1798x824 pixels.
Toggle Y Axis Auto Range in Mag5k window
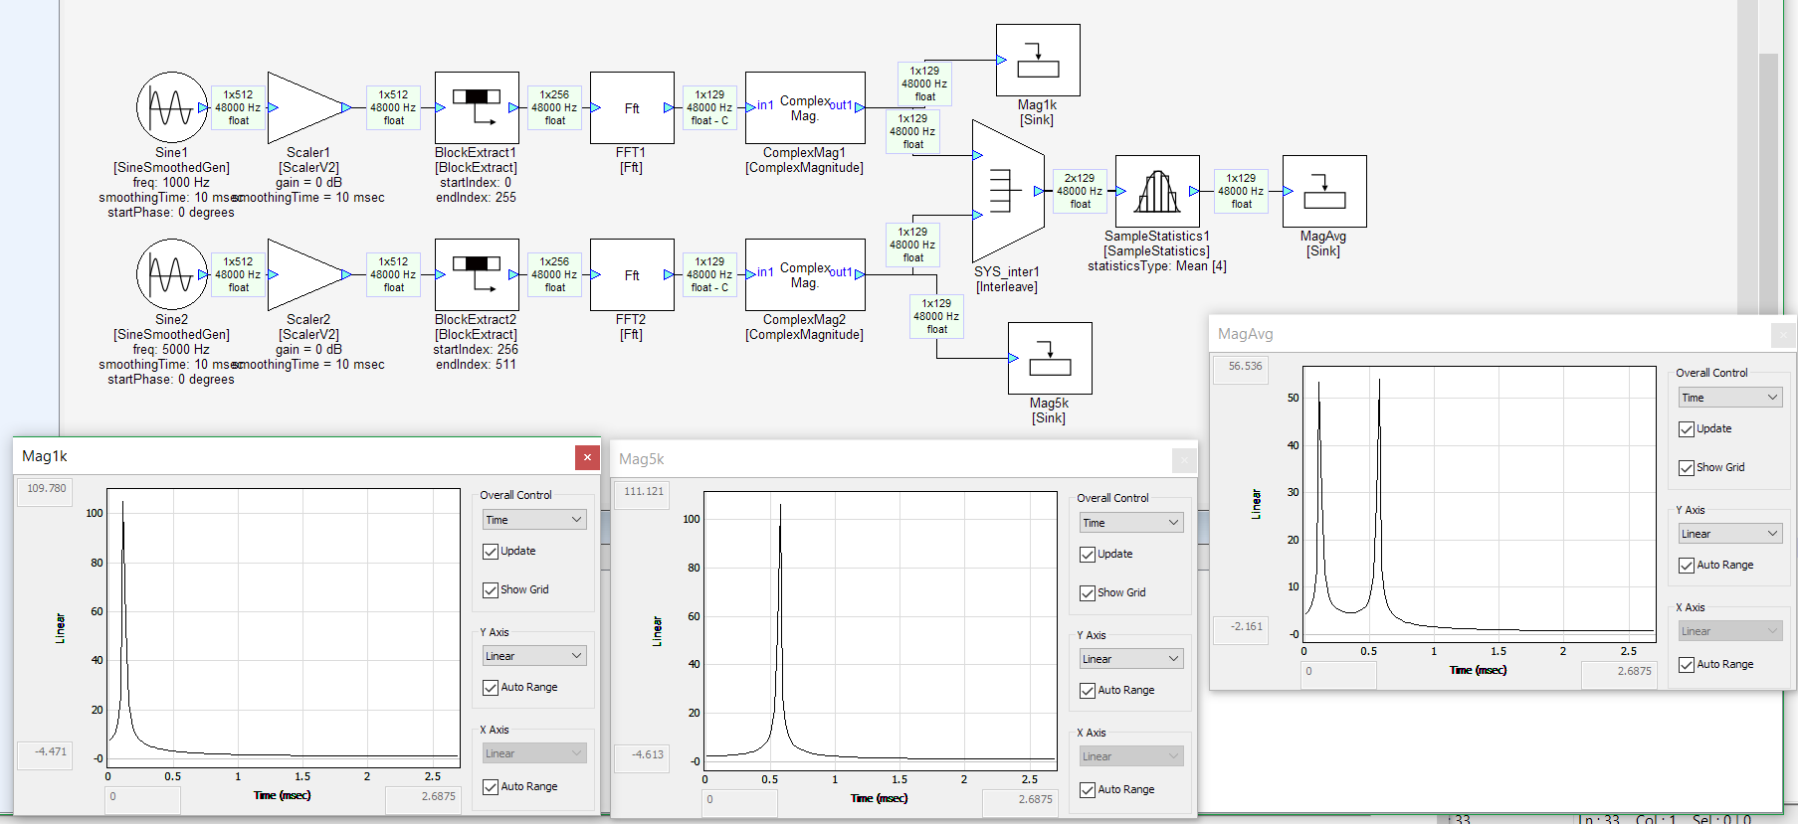click(x=1088, y=691)
